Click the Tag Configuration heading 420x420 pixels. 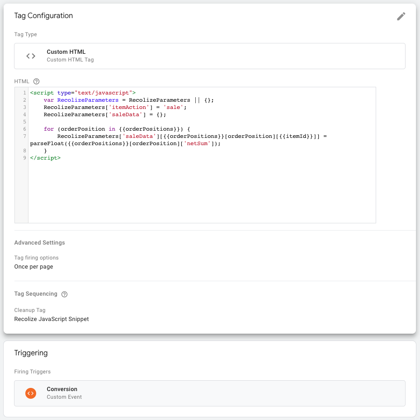[x=43, y=15]
